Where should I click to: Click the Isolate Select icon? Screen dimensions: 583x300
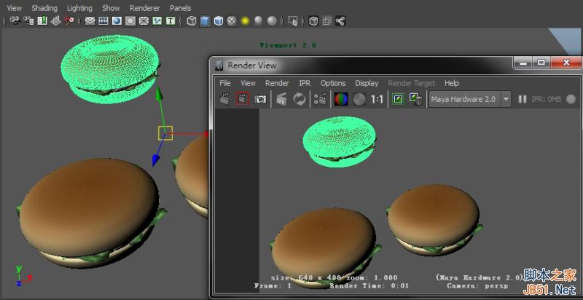pyautogui.click(x=293, y=21)
